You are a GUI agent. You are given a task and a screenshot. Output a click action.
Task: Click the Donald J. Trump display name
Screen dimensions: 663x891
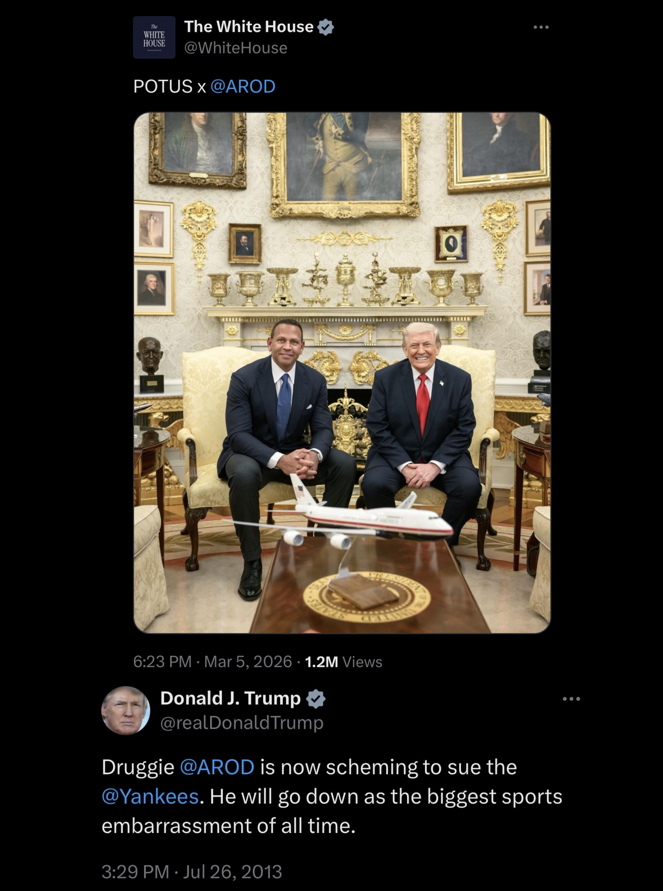click(230, 698)
